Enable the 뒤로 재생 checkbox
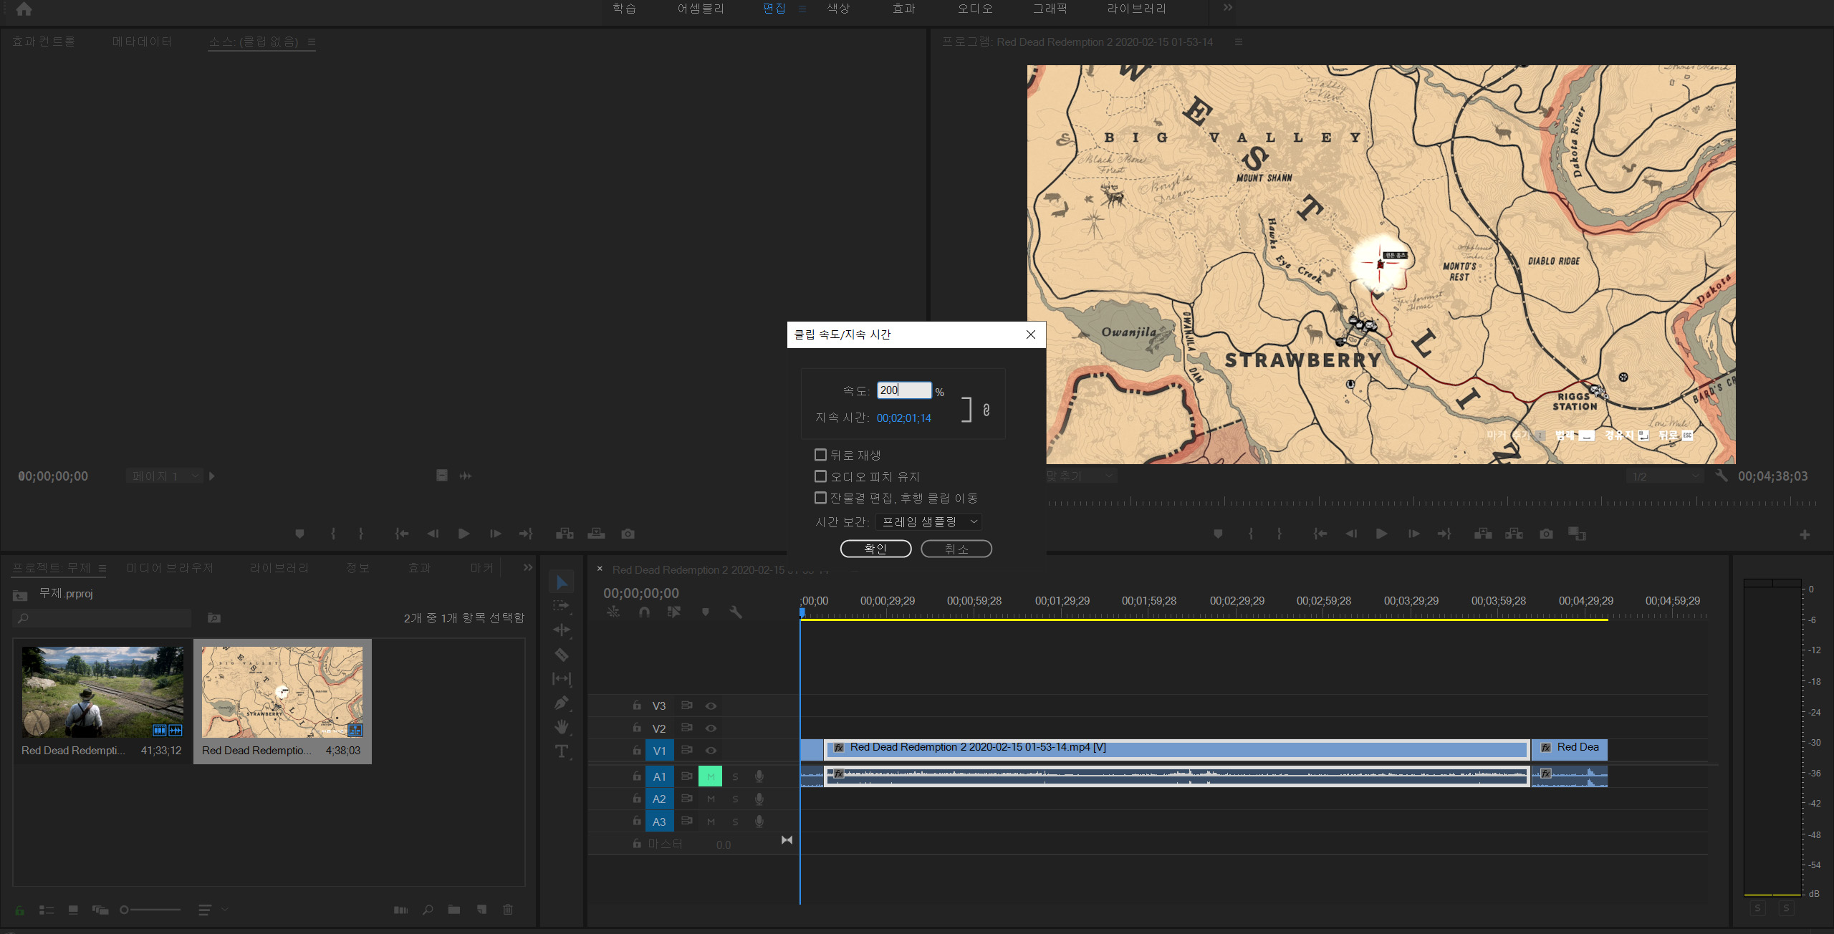The width and height of the screenshot is (1834, 934). click(x=821, y=455)
